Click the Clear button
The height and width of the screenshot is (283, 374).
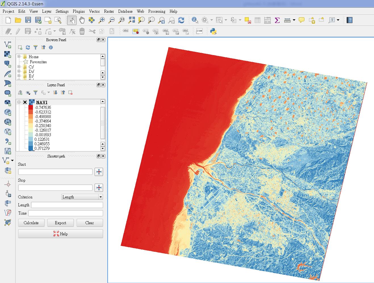90,223
